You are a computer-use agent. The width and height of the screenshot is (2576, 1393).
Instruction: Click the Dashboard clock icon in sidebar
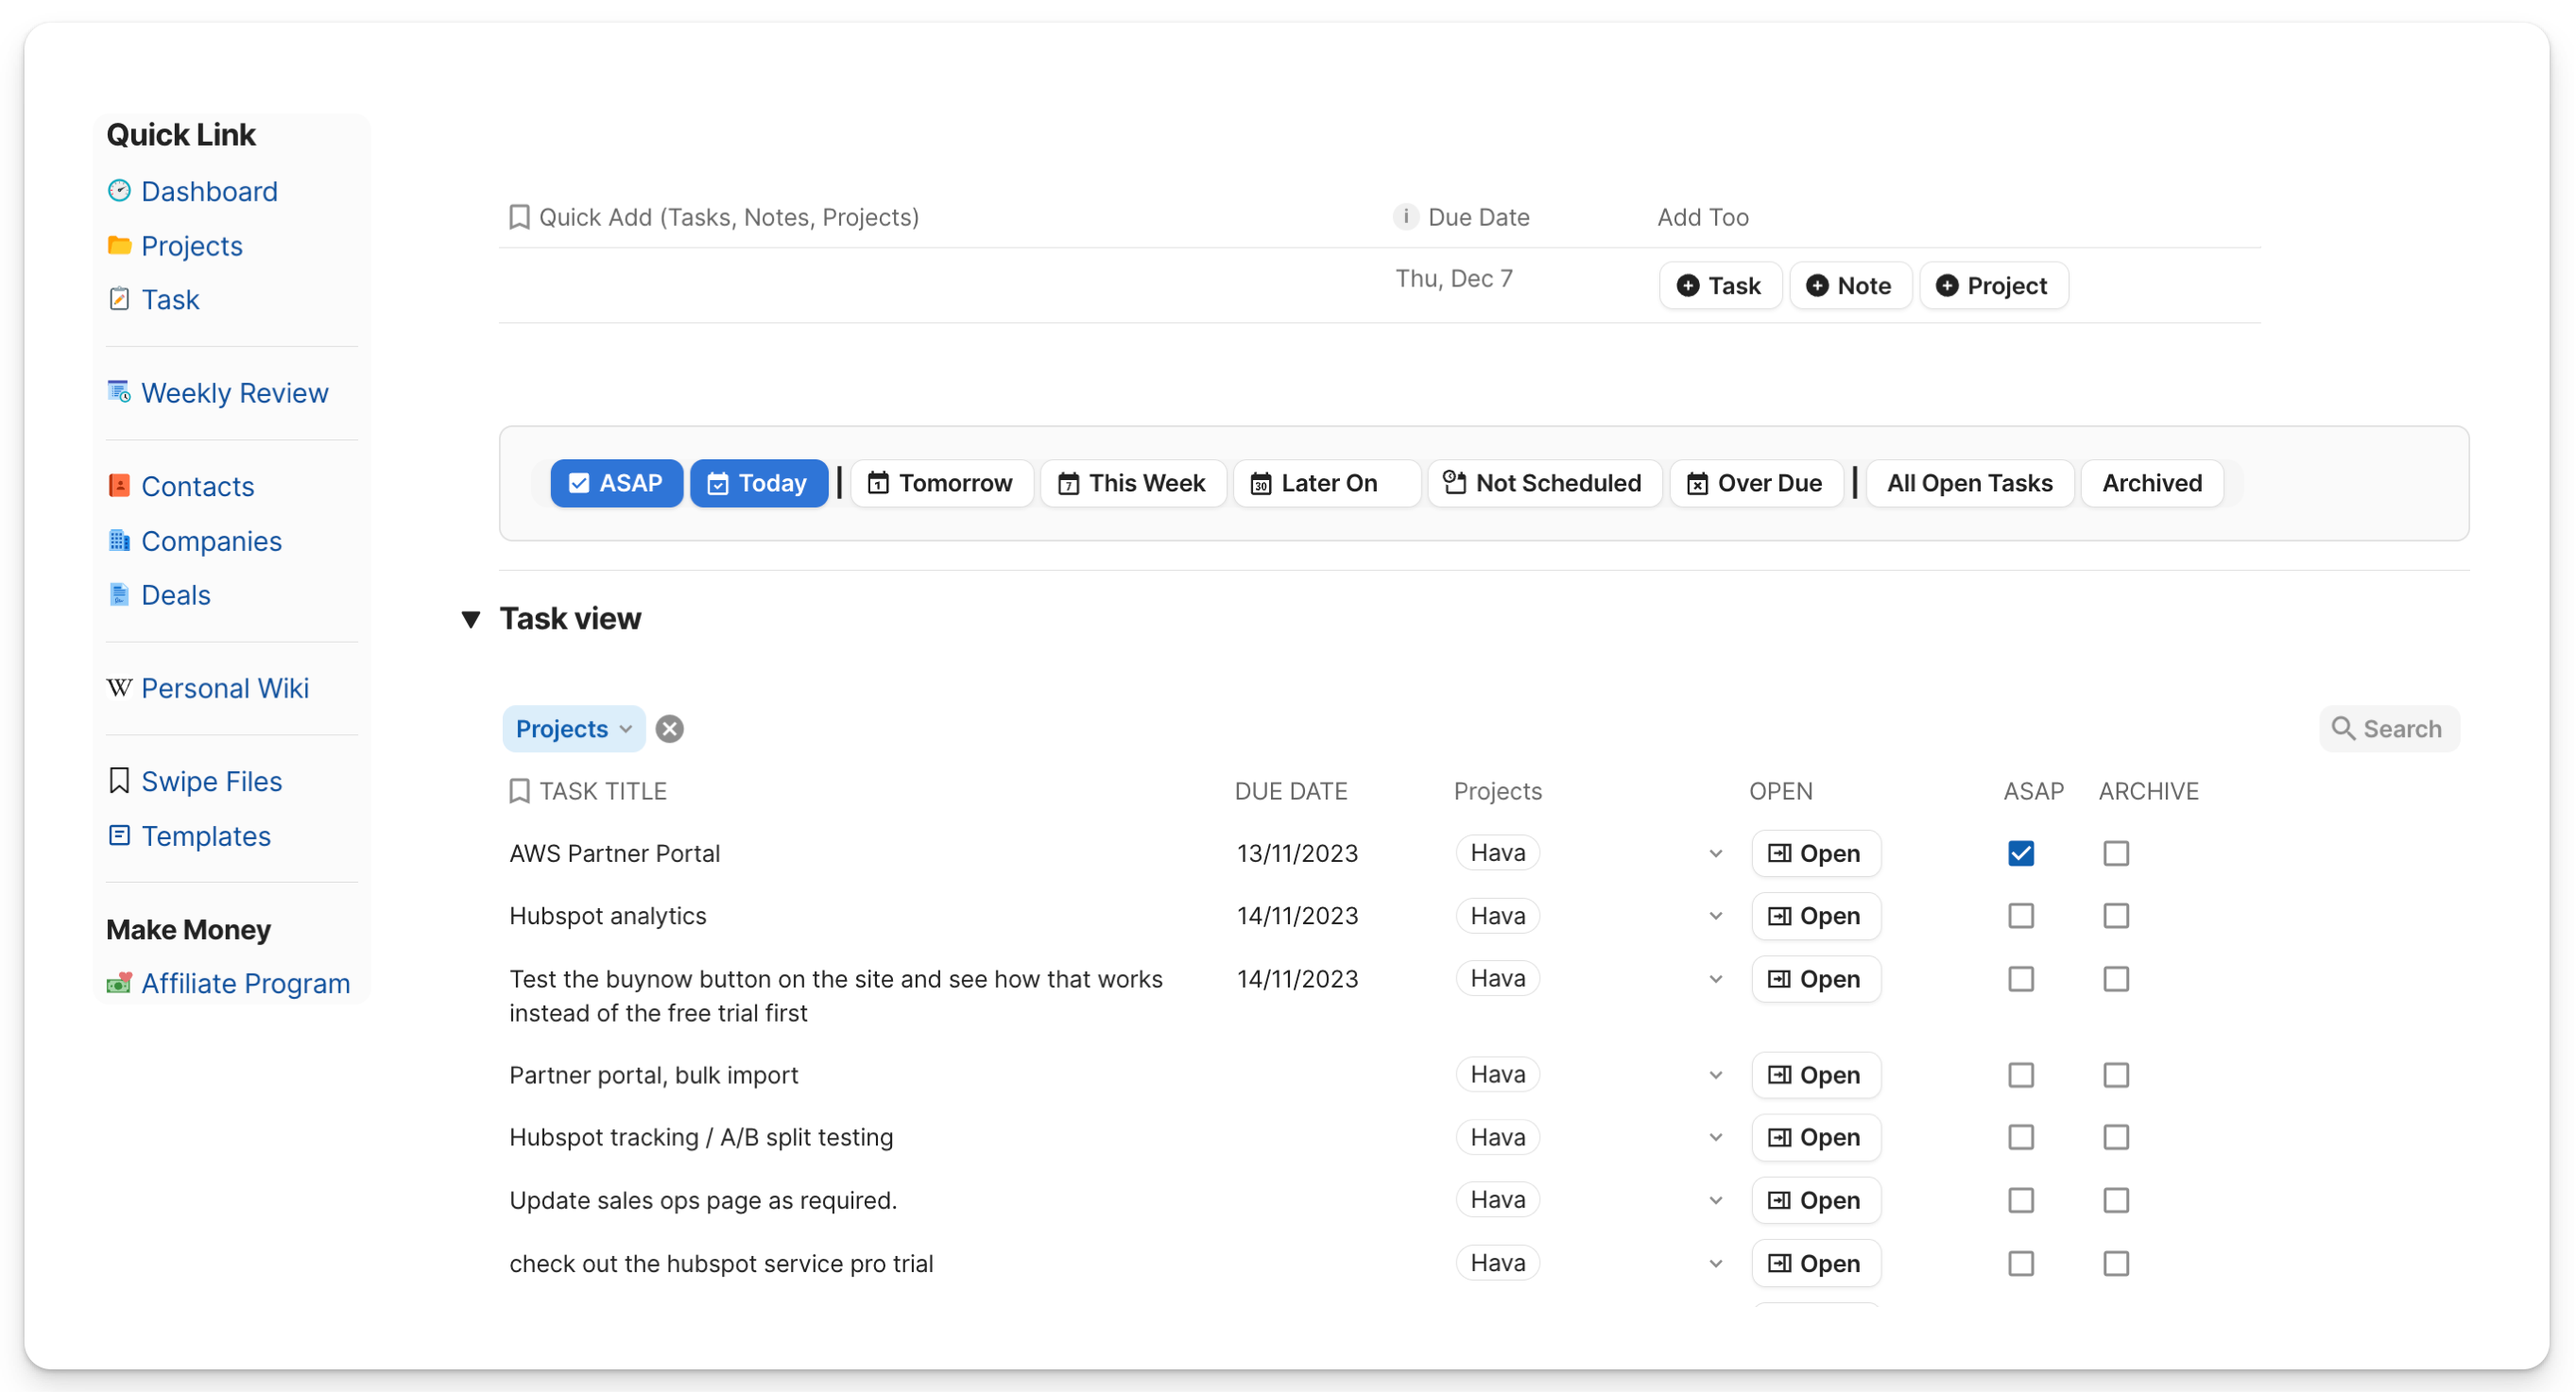pyautogui.click(x=119, y=190)
